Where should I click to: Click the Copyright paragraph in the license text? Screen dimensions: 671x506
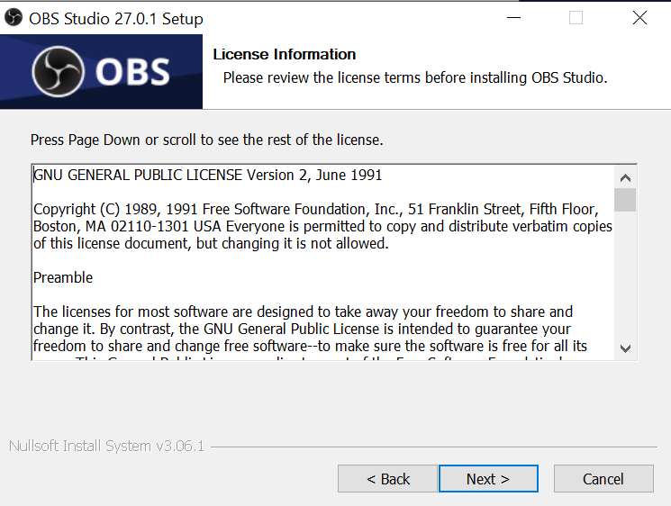click(x=322, y=226)
